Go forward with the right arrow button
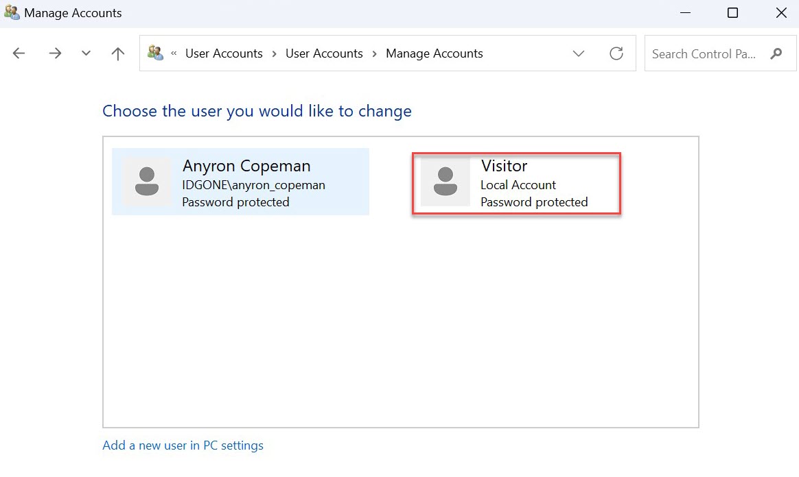The width and height of the screenshot is (799, 477). coord(55,53)
